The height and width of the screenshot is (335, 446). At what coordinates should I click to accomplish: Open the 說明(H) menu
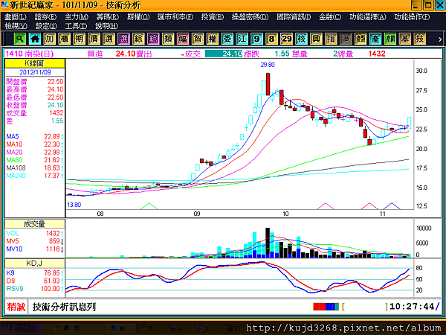pos(106,26)
